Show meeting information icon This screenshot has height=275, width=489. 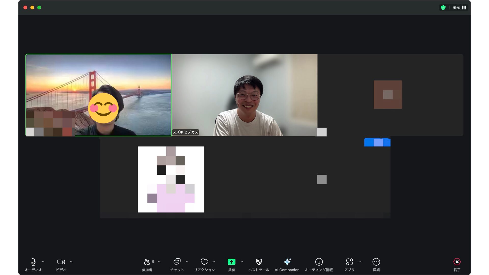pyautogui.click(x=319, y=262)
